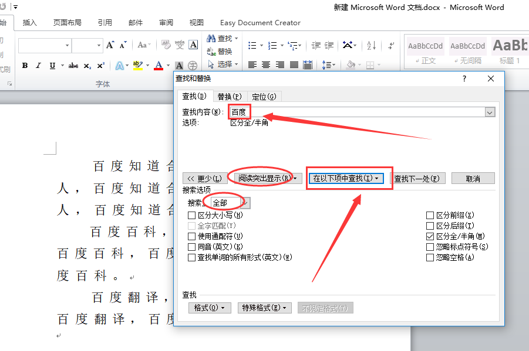Viewport: 529px width, 351px height.
Task: Enable 忽略标点符号 checkbox
Action: click(430, 247)
